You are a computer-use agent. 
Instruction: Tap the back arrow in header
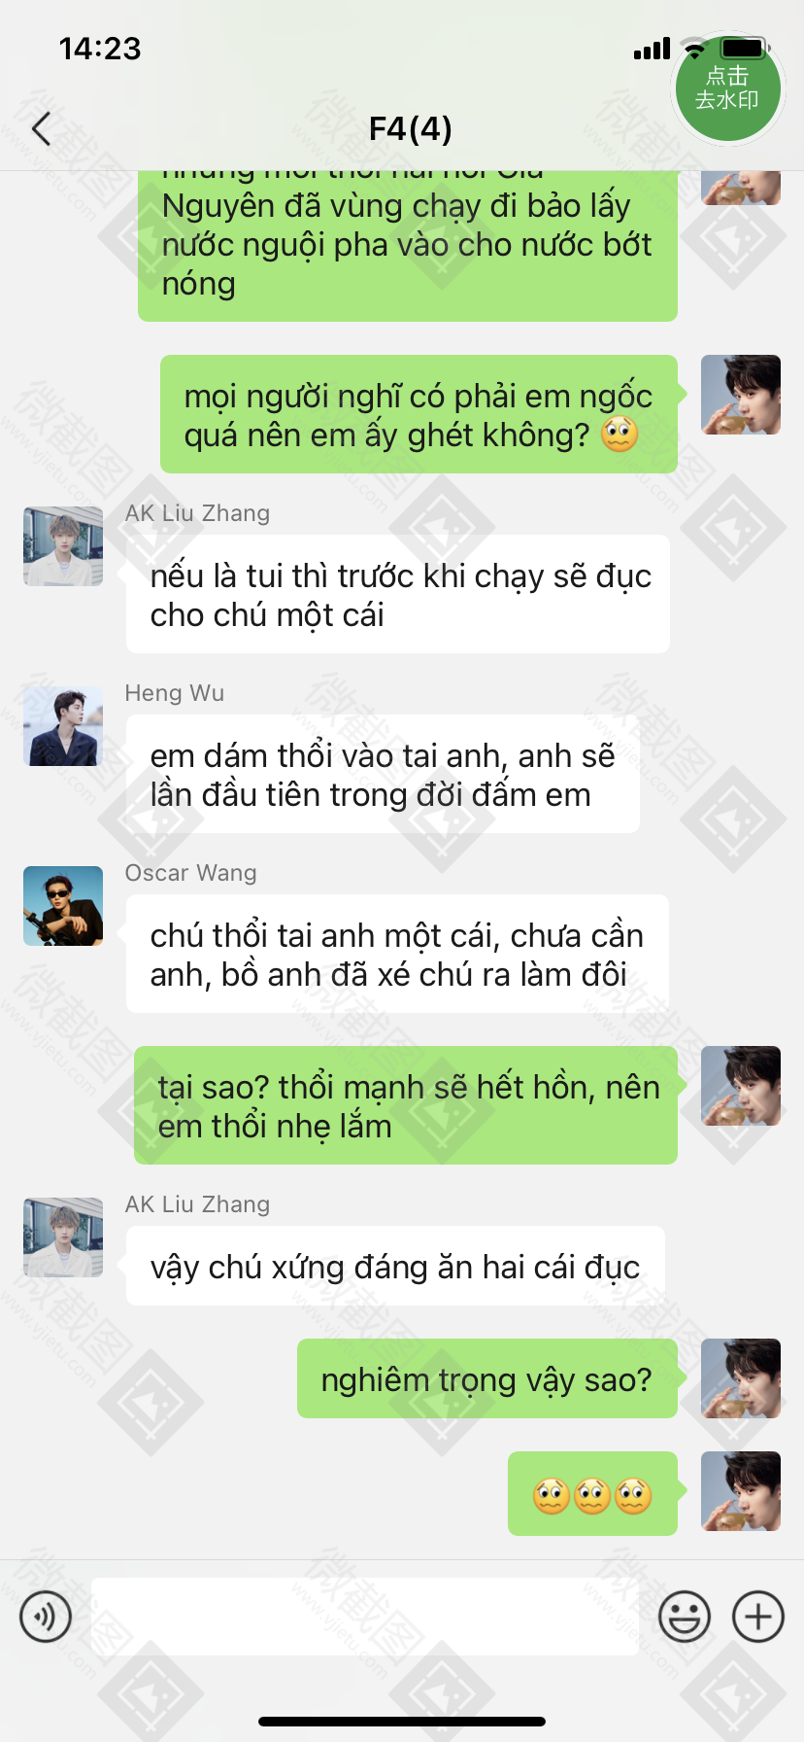coord(41,128)
